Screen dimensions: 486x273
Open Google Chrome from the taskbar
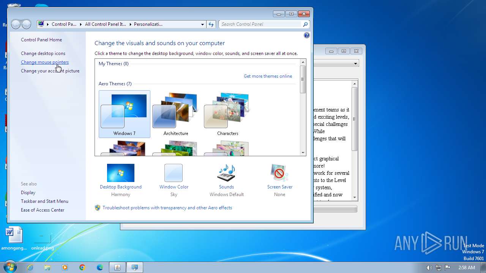(x=82, y=267)
